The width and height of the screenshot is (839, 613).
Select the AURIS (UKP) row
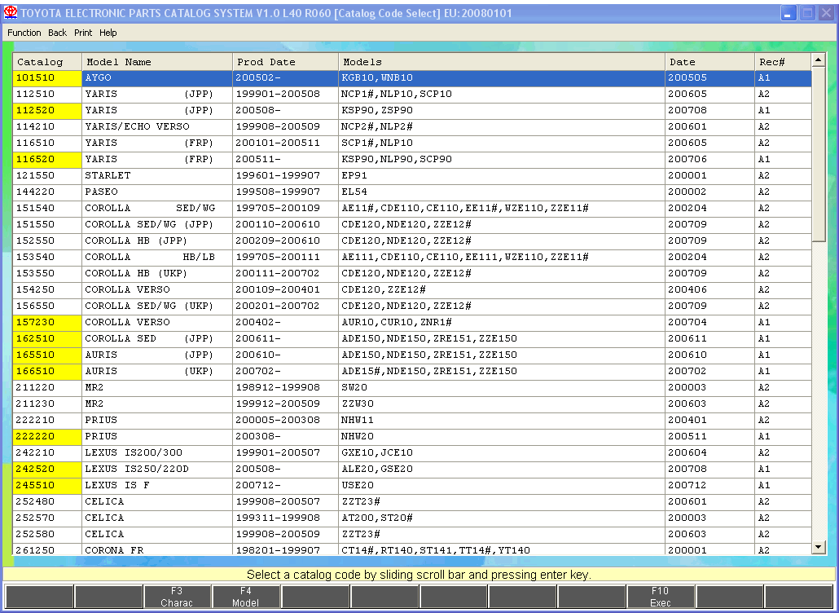click(x=412, y=371)
